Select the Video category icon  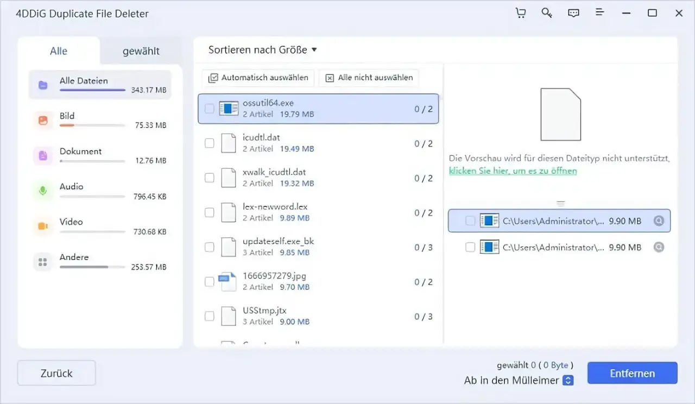(x=42, y=226)
